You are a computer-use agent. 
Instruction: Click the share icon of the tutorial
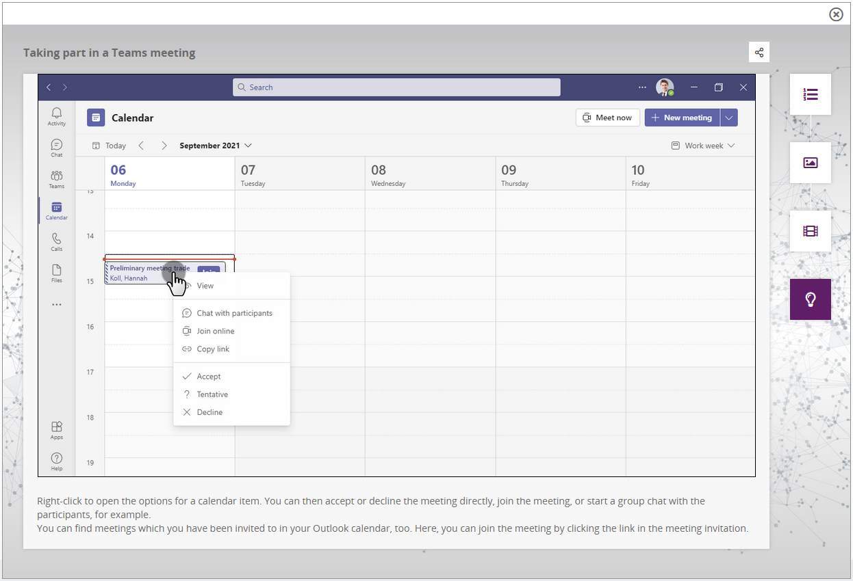tap(759, 53)
